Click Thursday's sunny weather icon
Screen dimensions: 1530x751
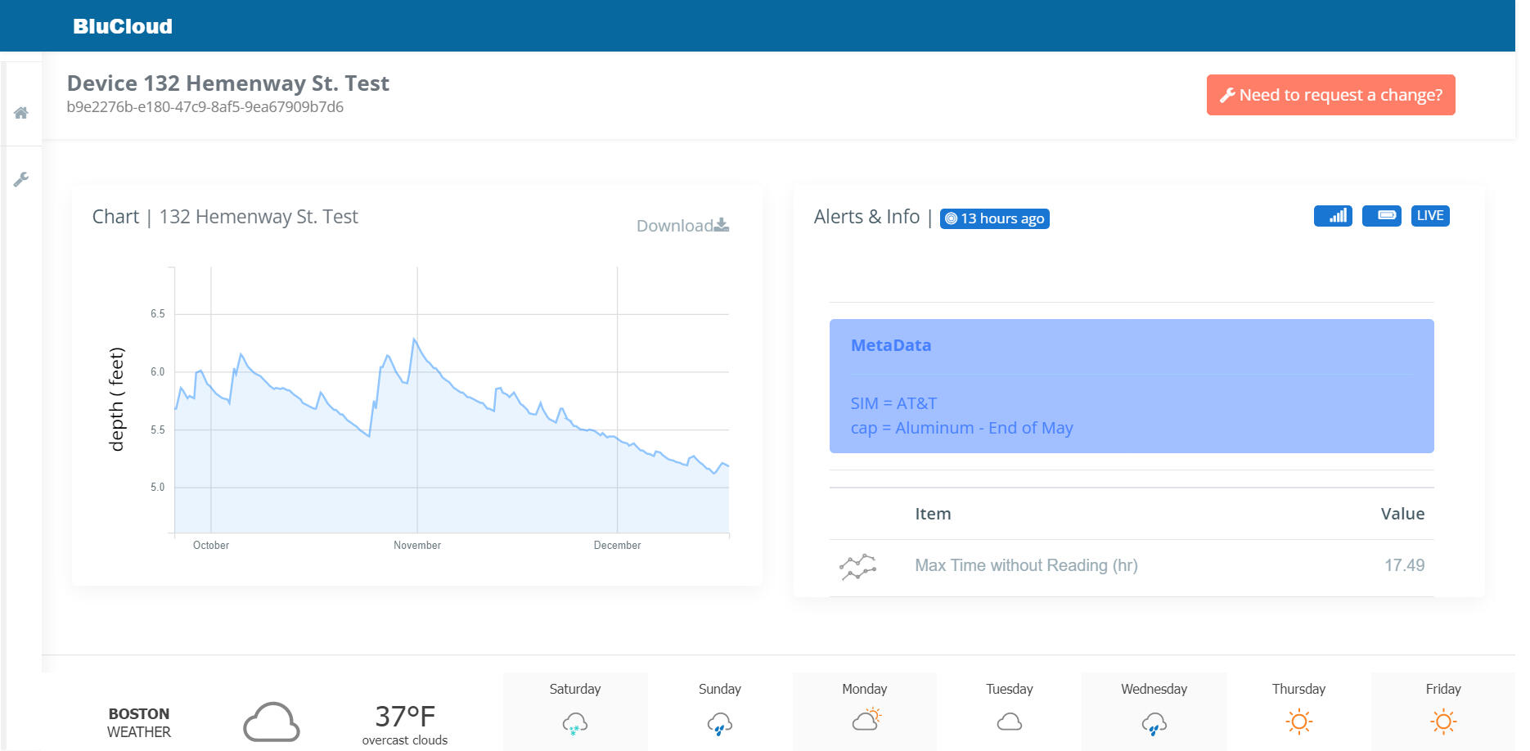[x=1298, y=722]
